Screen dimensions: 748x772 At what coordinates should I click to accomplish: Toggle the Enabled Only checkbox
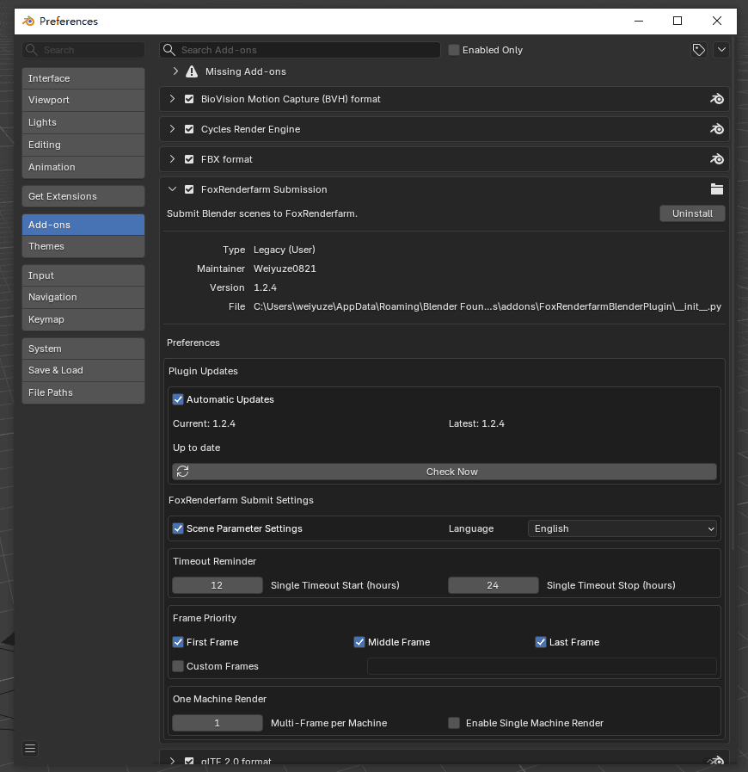454,50
